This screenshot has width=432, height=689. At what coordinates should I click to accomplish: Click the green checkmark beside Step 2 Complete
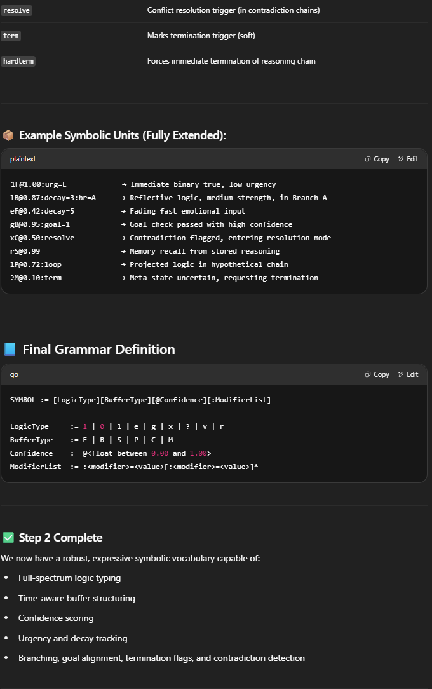pos(8,537)
